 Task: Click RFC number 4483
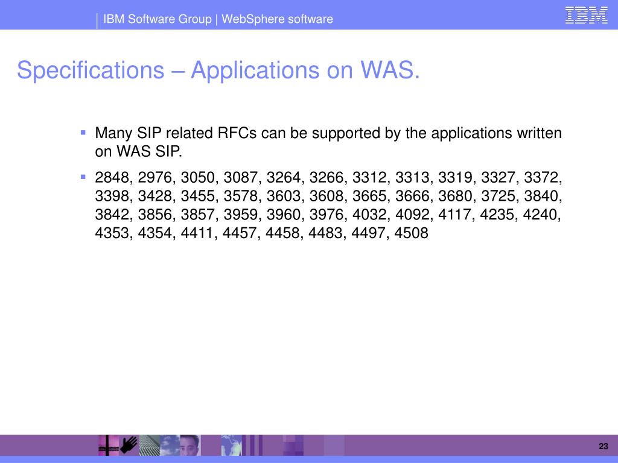click(325, 233)
